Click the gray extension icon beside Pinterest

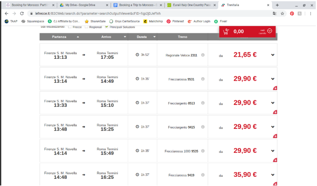click(x=300, y=13)
